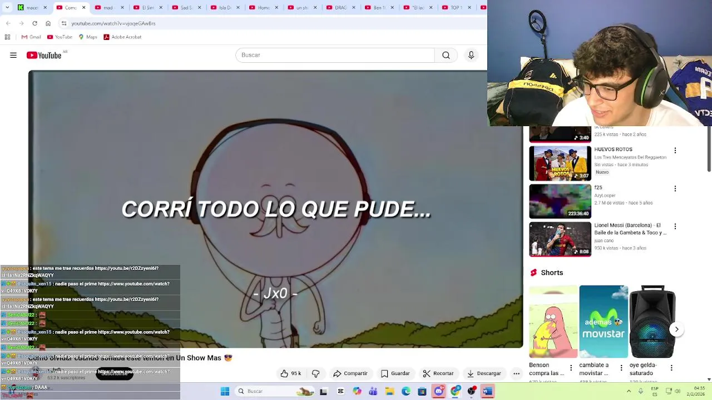Open options for oye gelda-saturado short

click(x=671, y=368)
